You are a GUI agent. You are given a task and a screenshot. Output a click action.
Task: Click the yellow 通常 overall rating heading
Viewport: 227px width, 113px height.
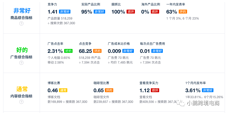[x=22, y=89]
